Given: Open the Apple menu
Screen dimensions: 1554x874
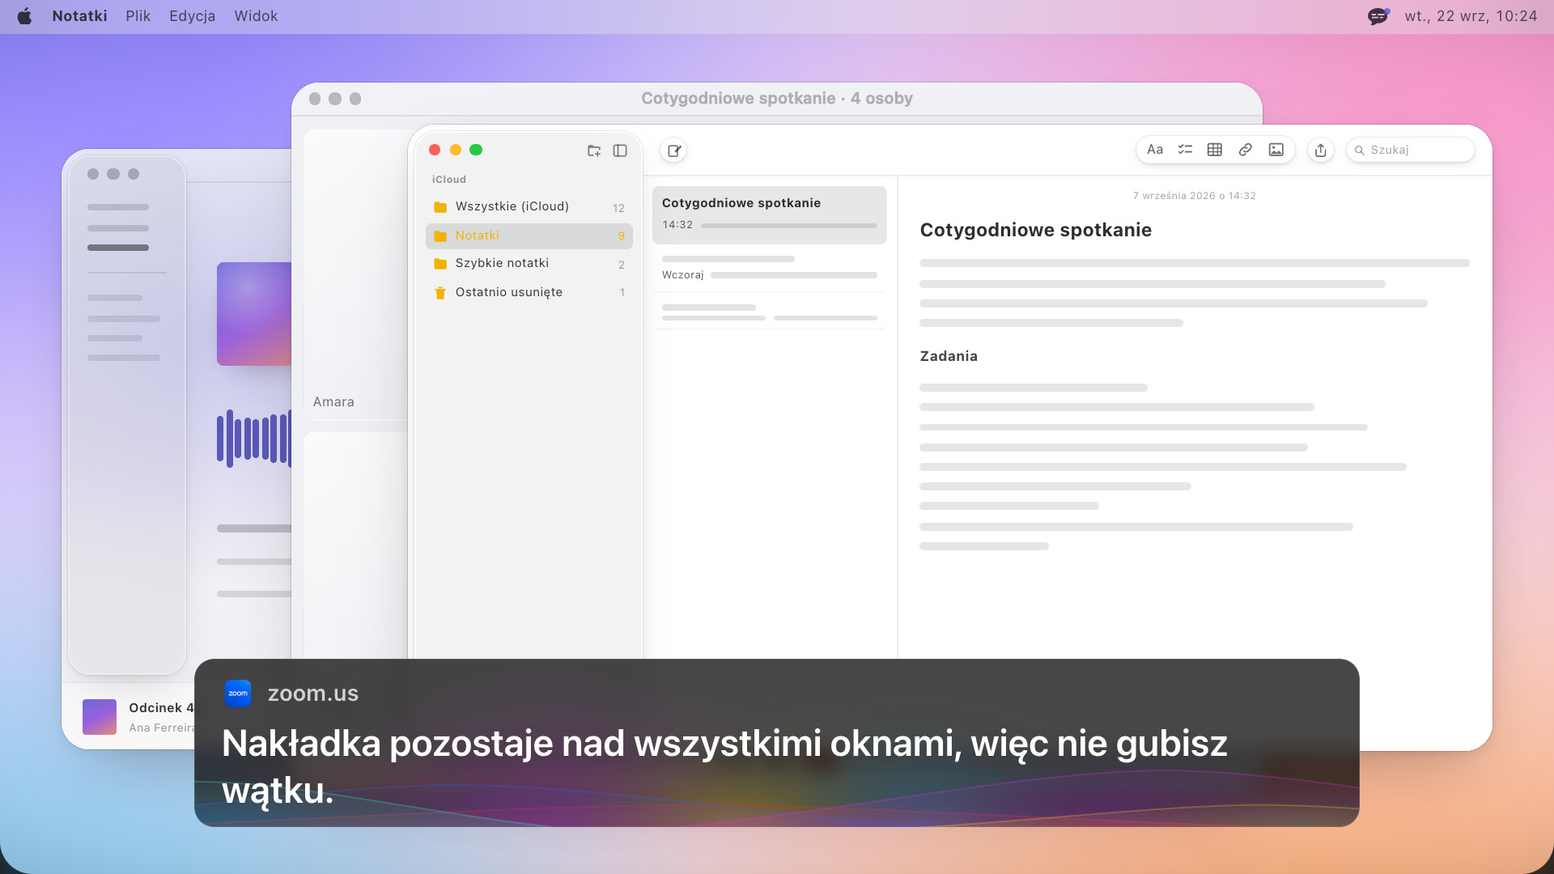Looking at the screenshot, I should click(x=24, y=16).
